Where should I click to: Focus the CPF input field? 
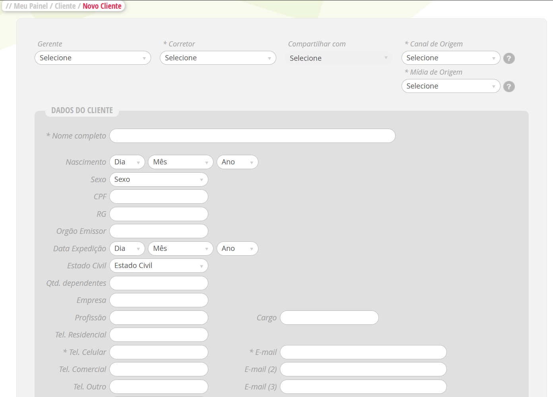159,197
